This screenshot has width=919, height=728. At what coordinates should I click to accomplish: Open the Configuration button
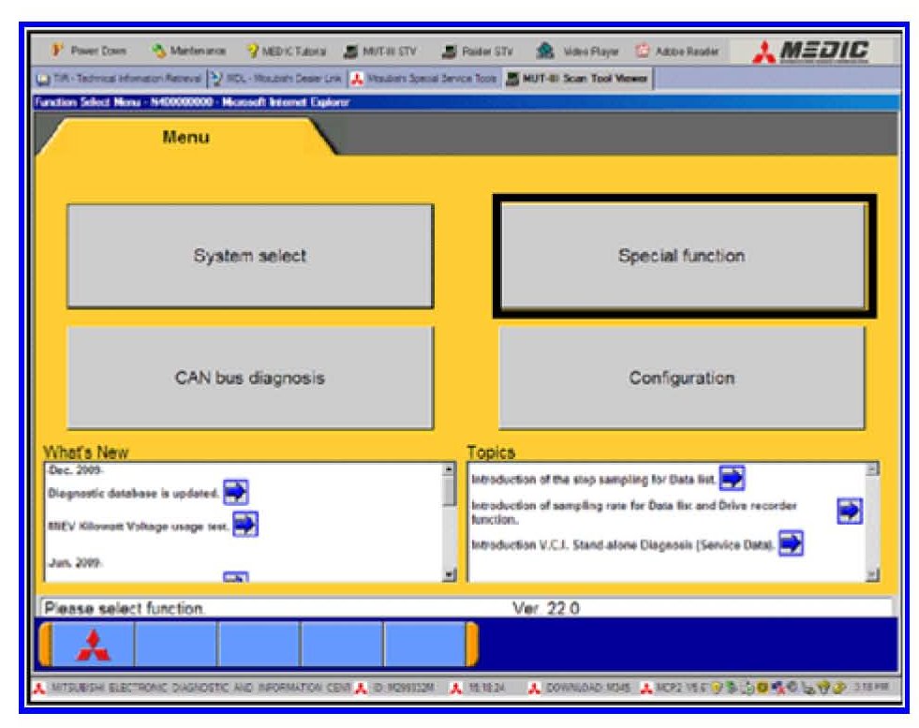coord(682,378)
